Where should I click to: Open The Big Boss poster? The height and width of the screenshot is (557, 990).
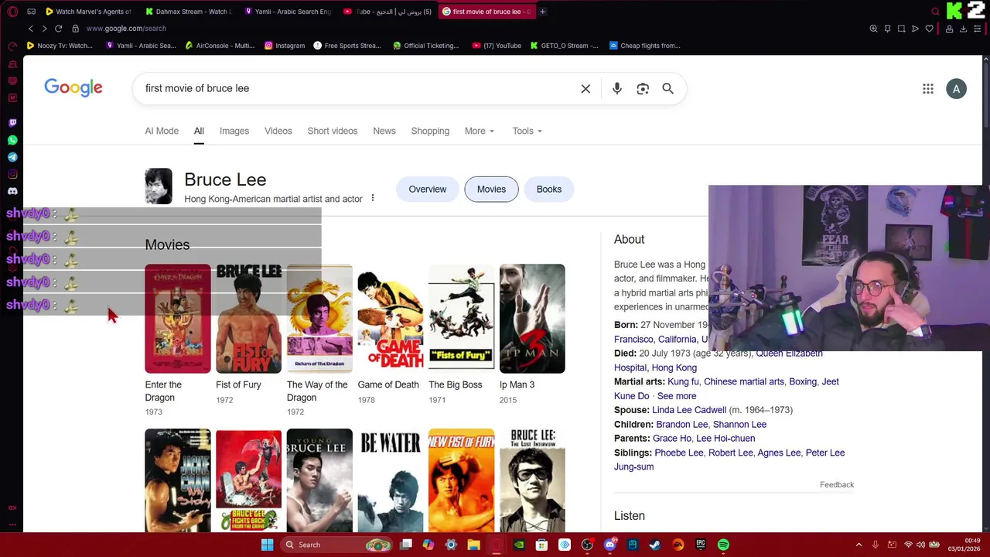coord(461,319)
